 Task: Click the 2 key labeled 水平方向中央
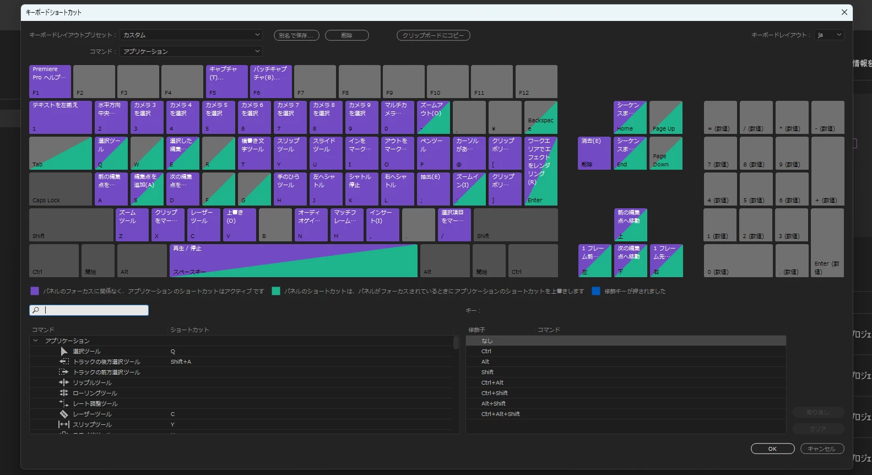click(111, 117)
